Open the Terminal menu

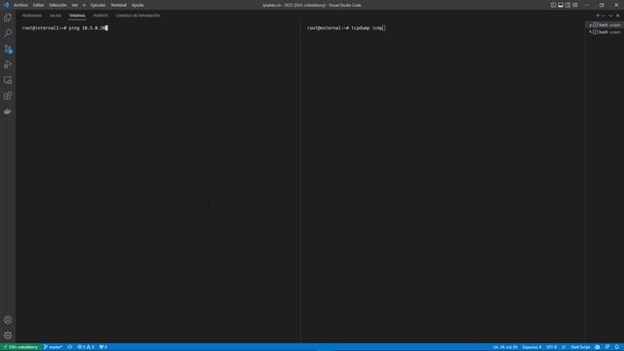click(x=119, y=5)
